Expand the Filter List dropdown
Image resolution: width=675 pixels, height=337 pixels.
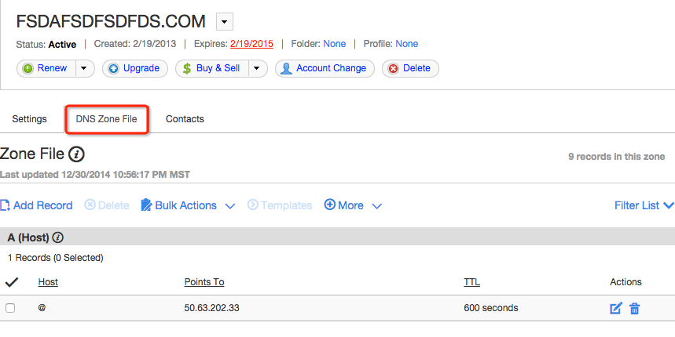[x=644, y=205]
